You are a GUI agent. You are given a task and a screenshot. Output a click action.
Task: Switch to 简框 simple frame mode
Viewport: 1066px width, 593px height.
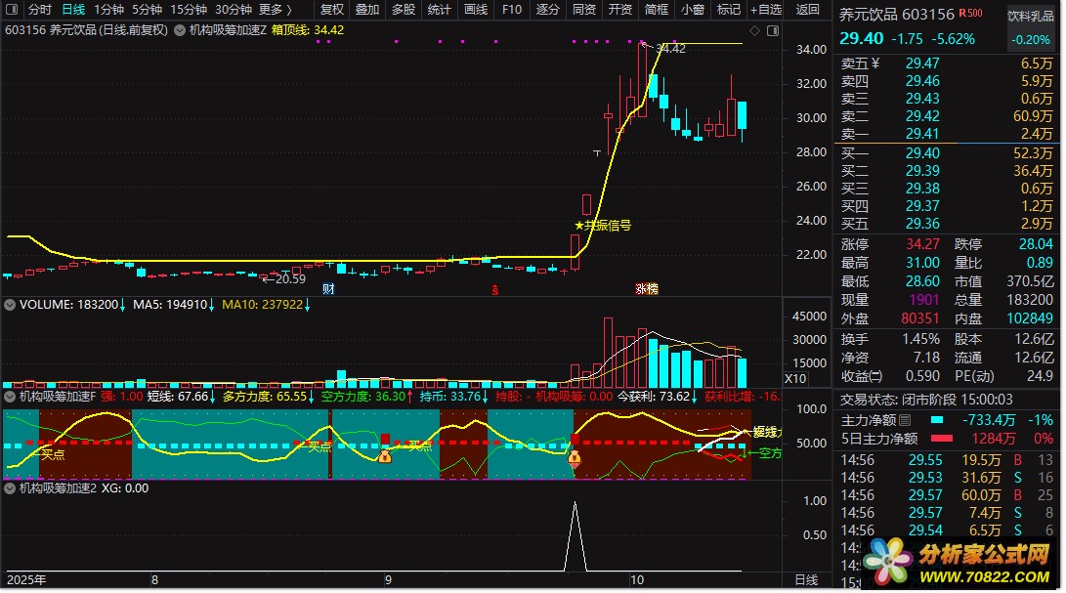pyautogui.click(x=656, y=10)
